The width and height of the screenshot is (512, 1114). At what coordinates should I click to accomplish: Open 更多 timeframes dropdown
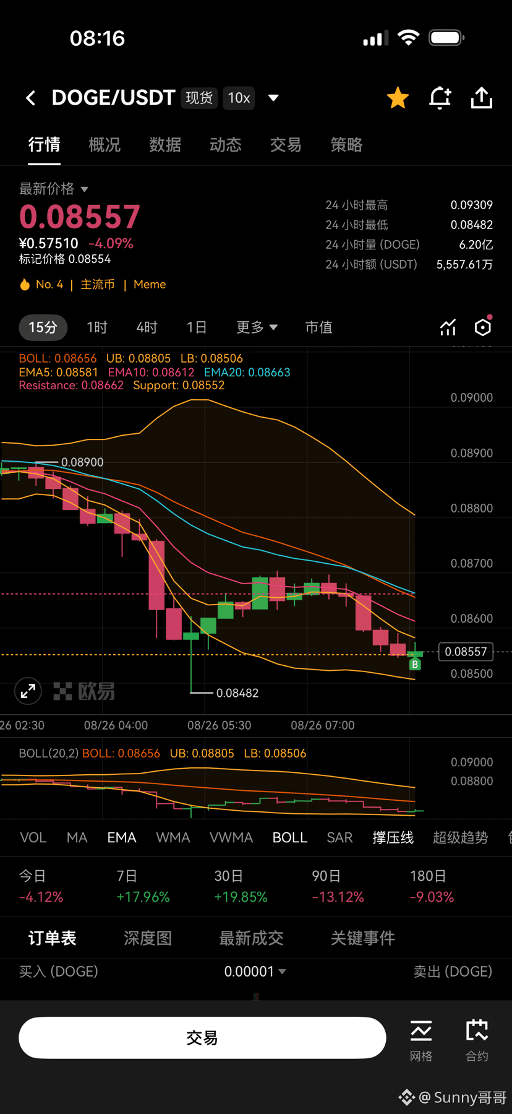(257, 327)
